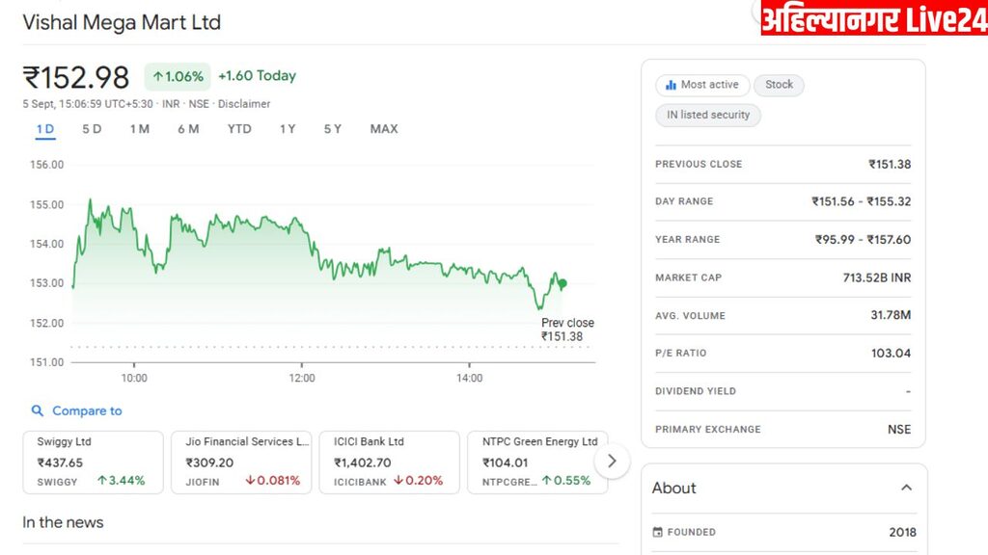The height and width of the screenshot is (555, 988).
Task: Click the current price dot on chart
Action: coord(563,283)
